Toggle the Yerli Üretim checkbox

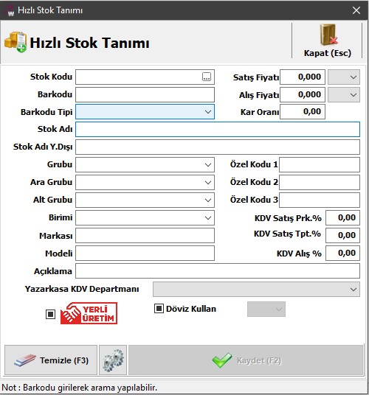50,314
